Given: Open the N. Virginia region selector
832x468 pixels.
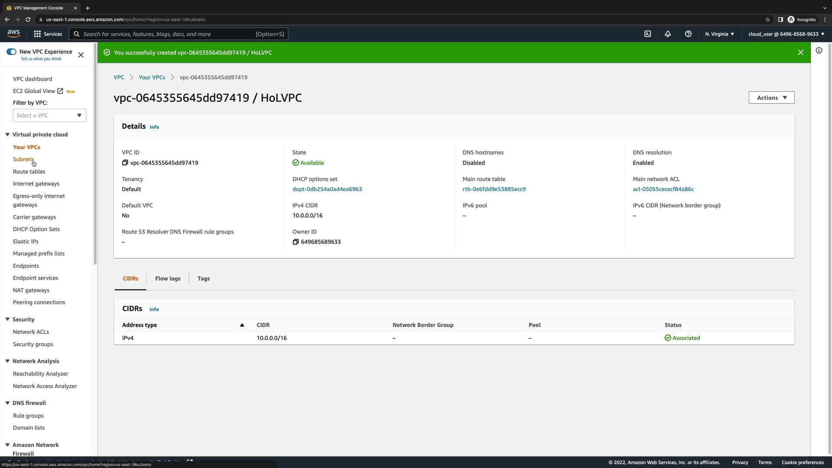Looking at the screenshot, I should [719, 34].
